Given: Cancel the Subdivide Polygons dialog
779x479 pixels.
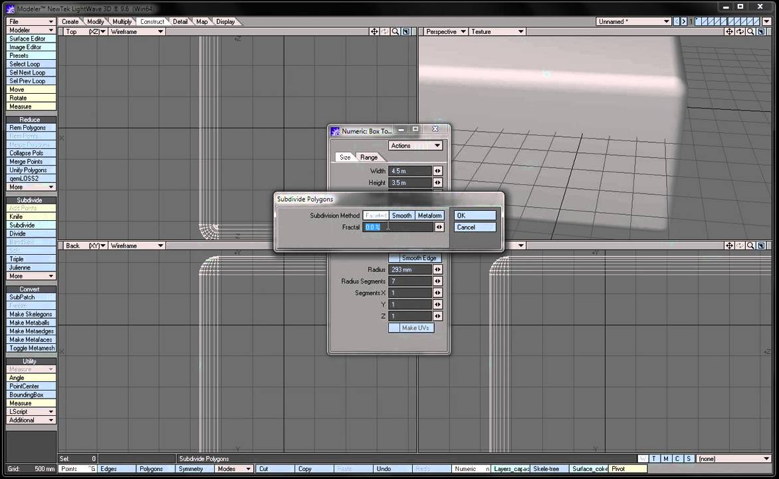Looking at the screenshot, I should click(475, 228).
